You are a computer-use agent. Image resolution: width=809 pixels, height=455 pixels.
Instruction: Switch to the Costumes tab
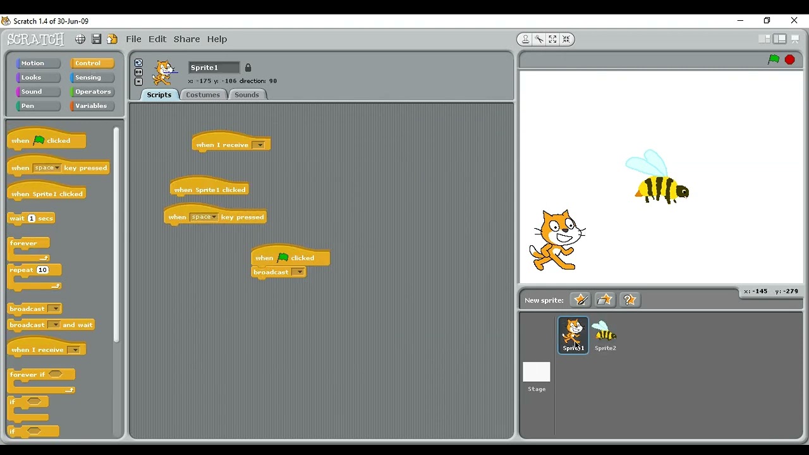click(203, 95)
